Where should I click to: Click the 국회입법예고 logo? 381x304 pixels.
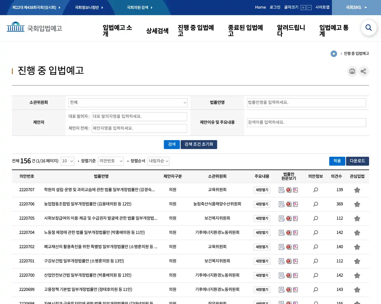[35, 28]
